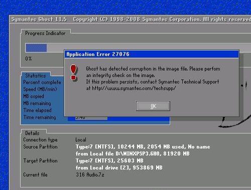This screenshot has width=251, height=190.
Task: Click the Target Partition label
Action: [40, 160]
